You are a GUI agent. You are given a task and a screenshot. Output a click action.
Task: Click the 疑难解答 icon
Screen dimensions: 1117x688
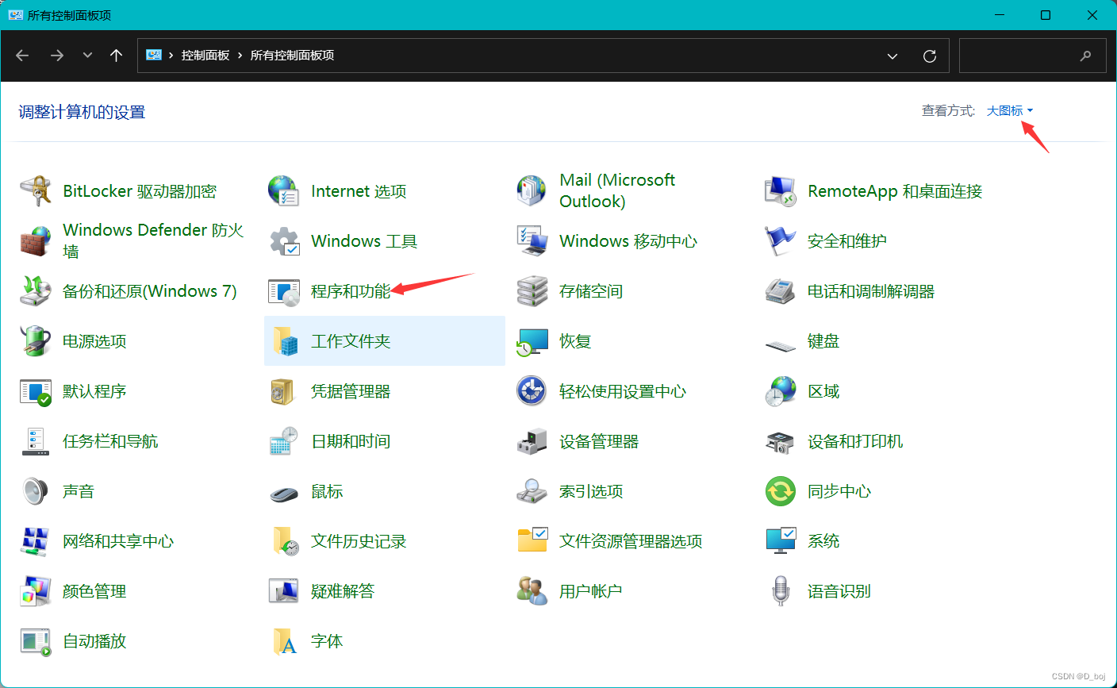click(283, 591)
